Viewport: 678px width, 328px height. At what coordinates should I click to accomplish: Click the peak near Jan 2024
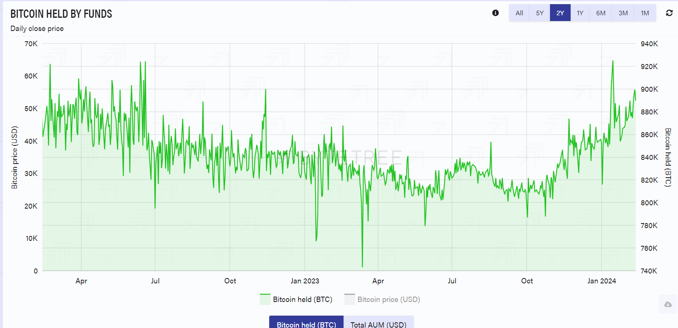pos(613,61)
